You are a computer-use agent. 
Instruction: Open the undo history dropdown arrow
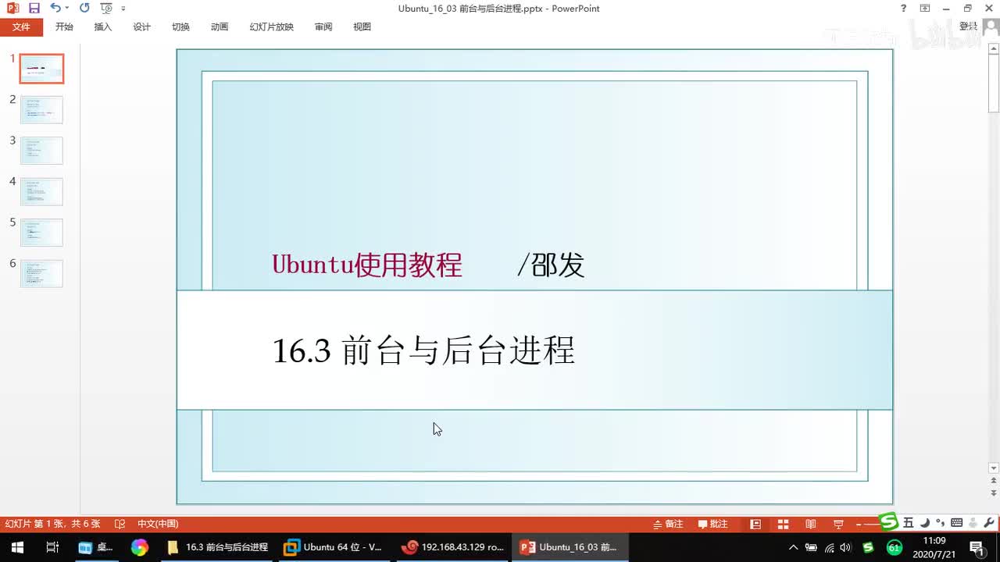tap(66, 8)
